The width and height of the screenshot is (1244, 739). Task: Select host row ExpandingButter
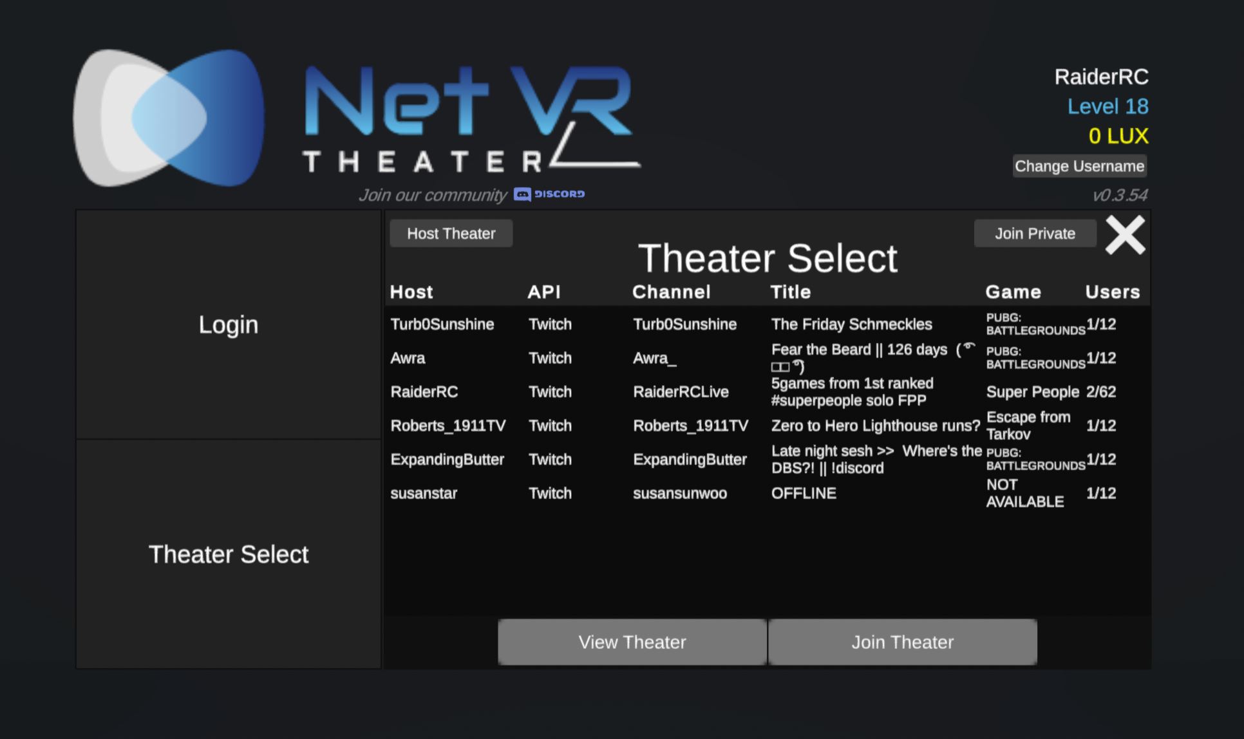(x=767, y=459)
